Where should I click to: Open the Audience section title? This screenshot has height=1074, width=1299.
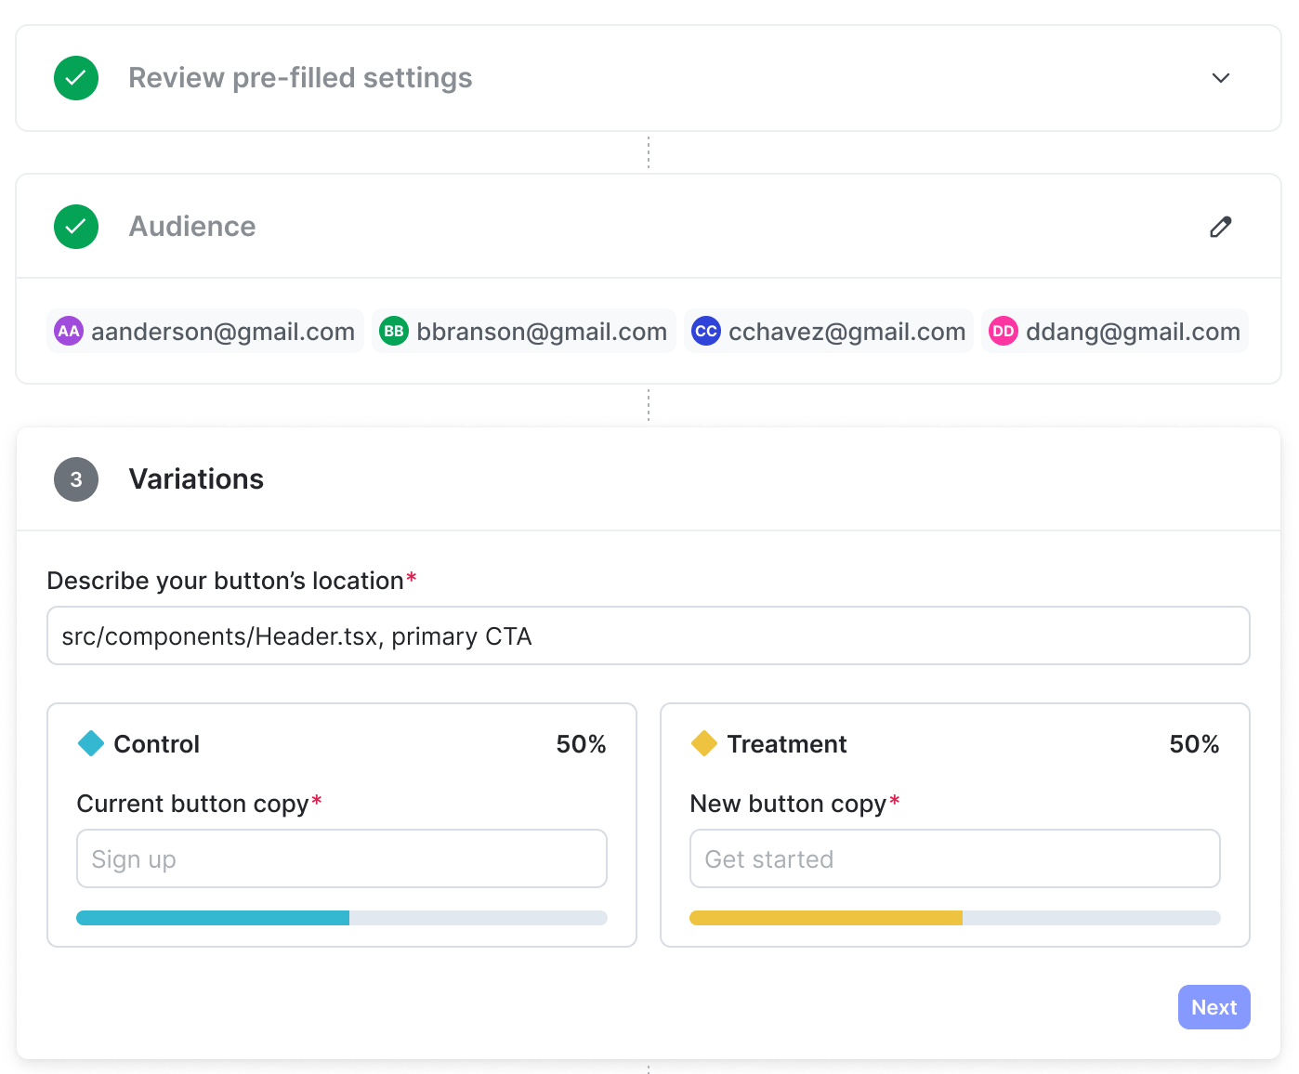click(x=192, y=227)
